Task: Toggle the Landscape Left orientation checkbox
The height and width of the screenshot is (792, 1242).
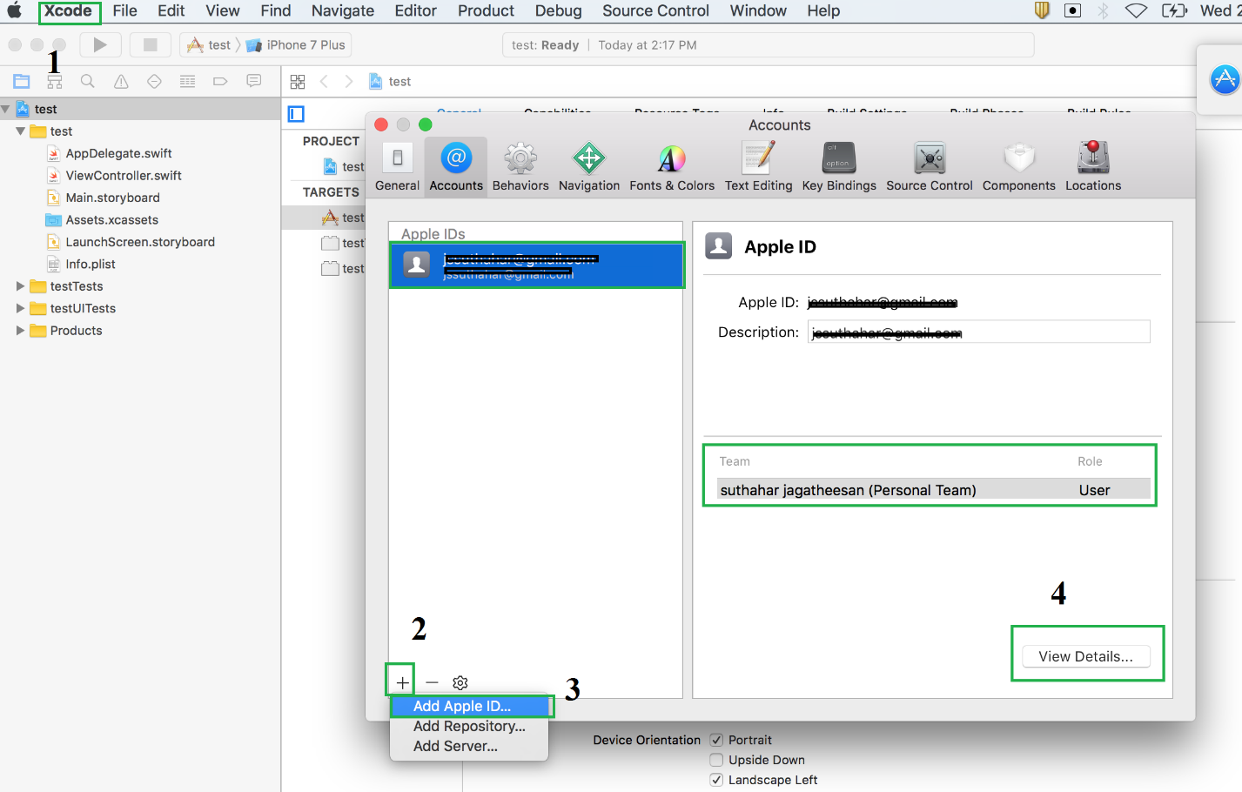Action: [716, 780]
